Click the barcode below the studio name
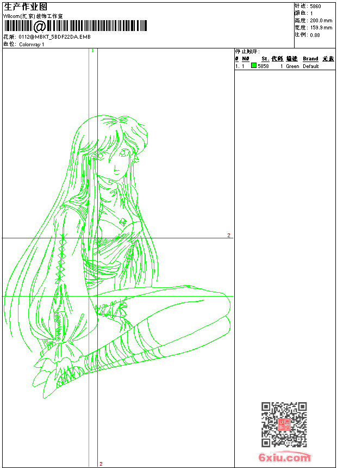Viewport: 337px width, 468px height. 75,26
